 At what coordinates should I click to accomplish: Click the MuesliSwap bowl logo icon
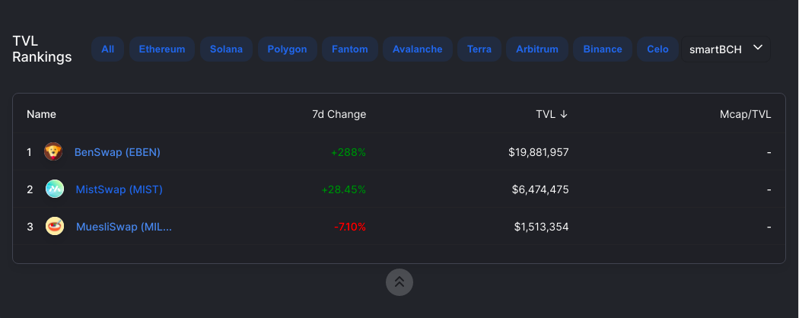(55, 226)
